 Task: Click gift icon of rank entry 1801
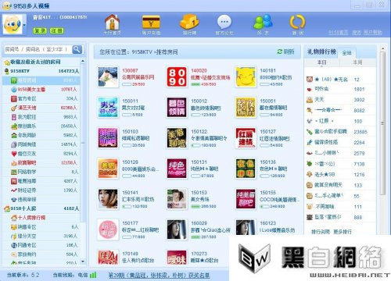coord(310,89)
